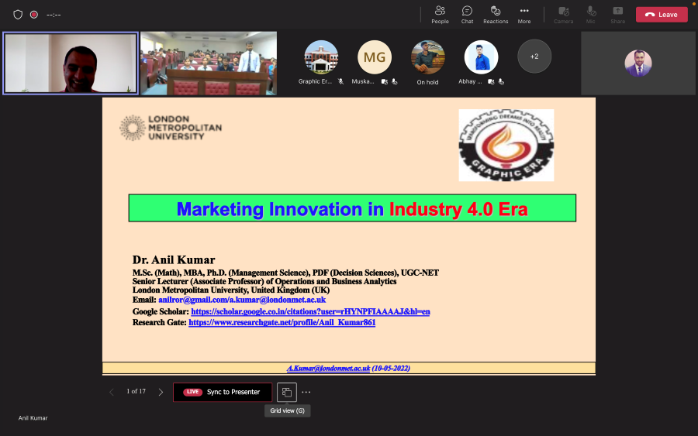Screen dimensions: 698x436
Task: Click Muska camera-off icon
Action: [x=385, y=82]
